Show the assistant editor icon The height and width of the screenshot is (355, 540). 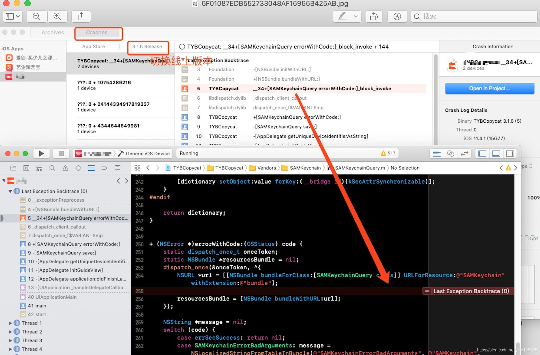(x=450, y=153)
